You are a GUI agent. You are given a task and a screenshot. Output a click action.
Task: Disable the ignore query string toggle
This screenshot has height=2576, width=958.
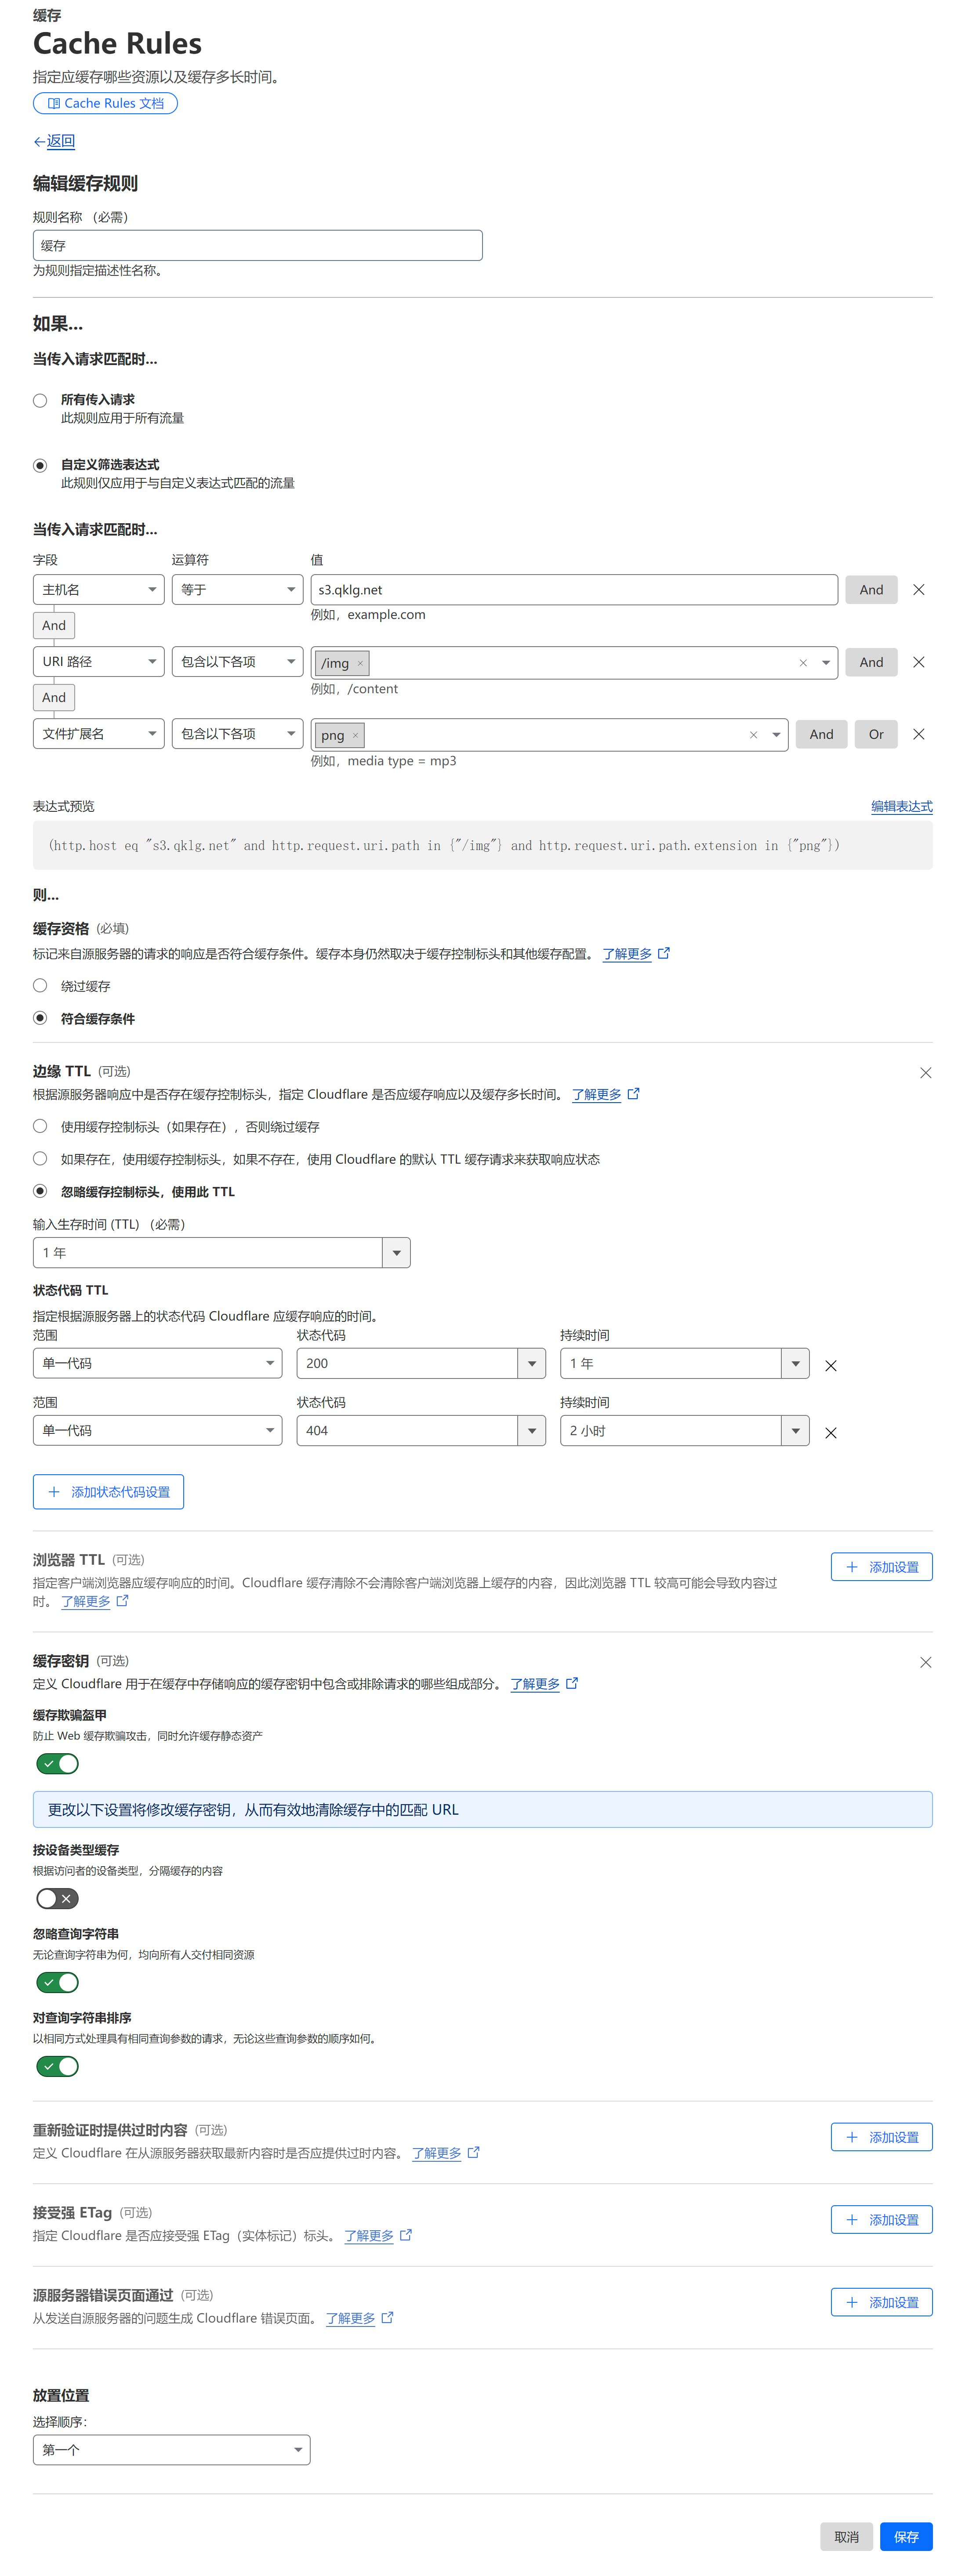coord(57,1982)
